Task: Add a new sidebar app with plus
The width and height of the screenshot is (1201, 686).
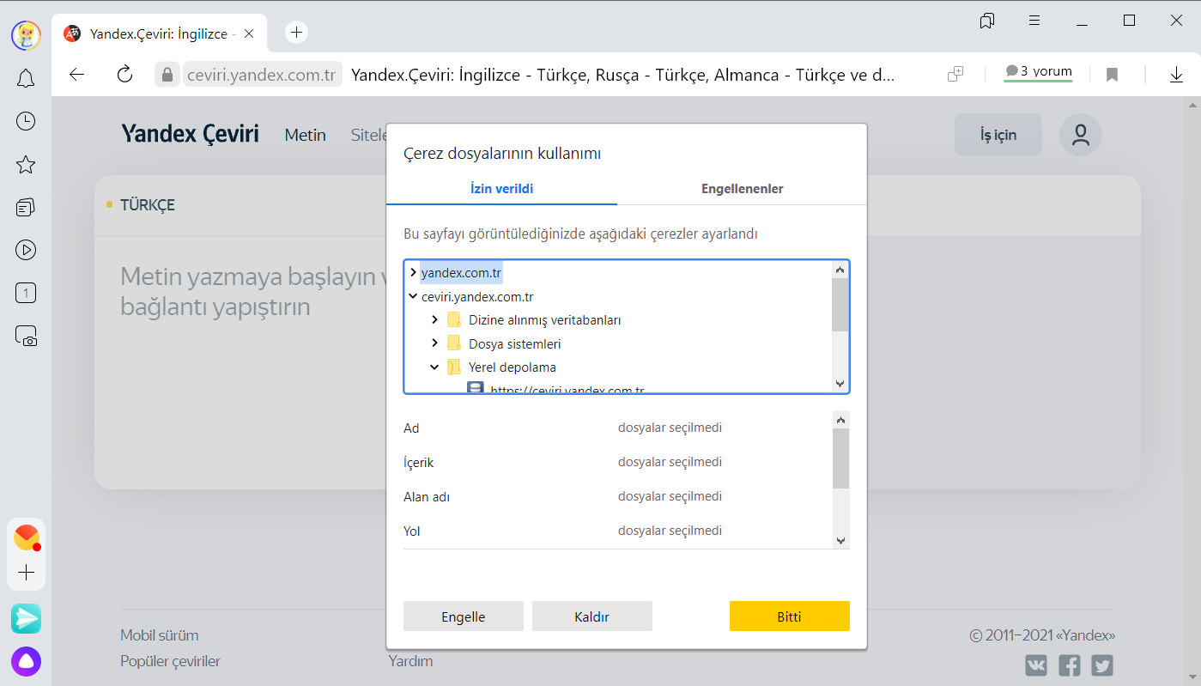Action: tap(27, 572)
